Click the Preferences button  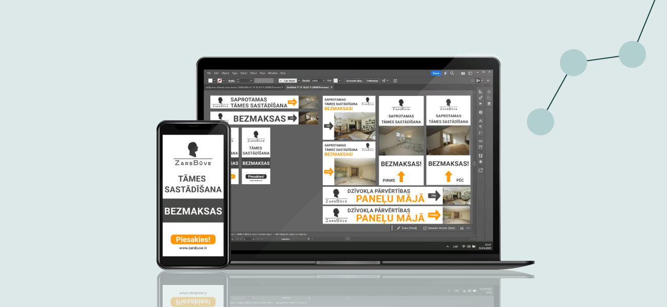[372, 80]
